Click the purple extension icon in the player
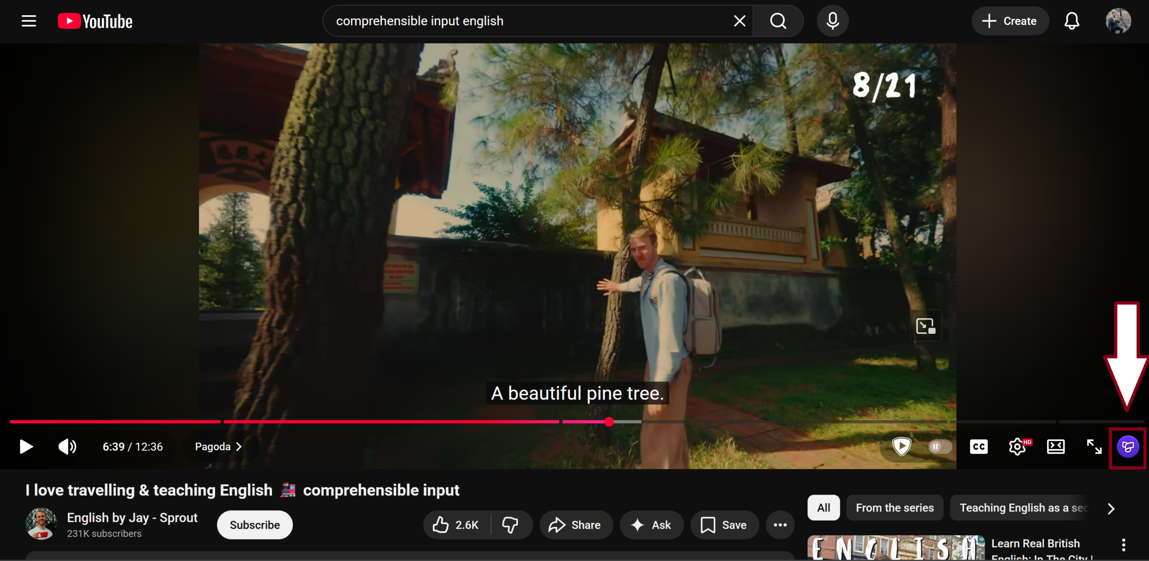The height and width of the screenshot is (561, 1149). (1127, 447)
